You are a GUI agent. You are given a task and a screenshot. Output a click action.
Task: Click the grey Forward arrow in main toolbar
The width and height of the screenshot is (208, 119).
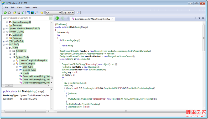pyautogui.click(x=9, y=13)
